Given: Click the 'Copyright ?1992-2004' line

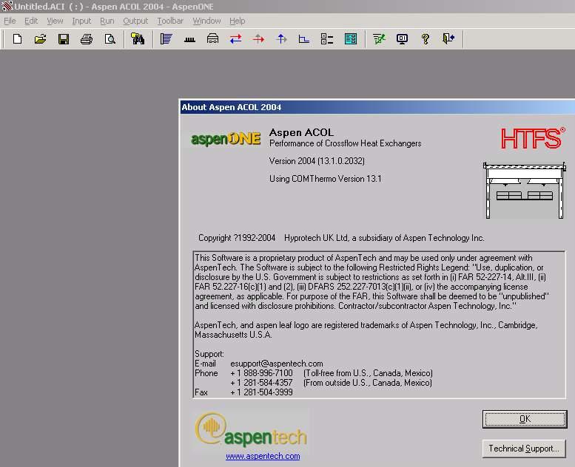Looking at the screenshot, I should pyautogui.click(x=341, y=238).
